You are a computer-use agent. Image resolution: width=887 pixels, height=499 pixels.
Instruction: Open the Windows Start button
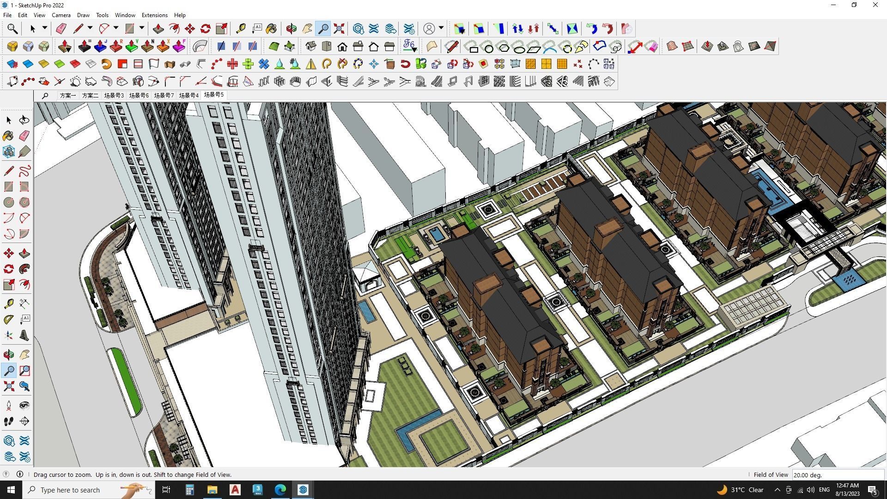click(x=11, y=490)
